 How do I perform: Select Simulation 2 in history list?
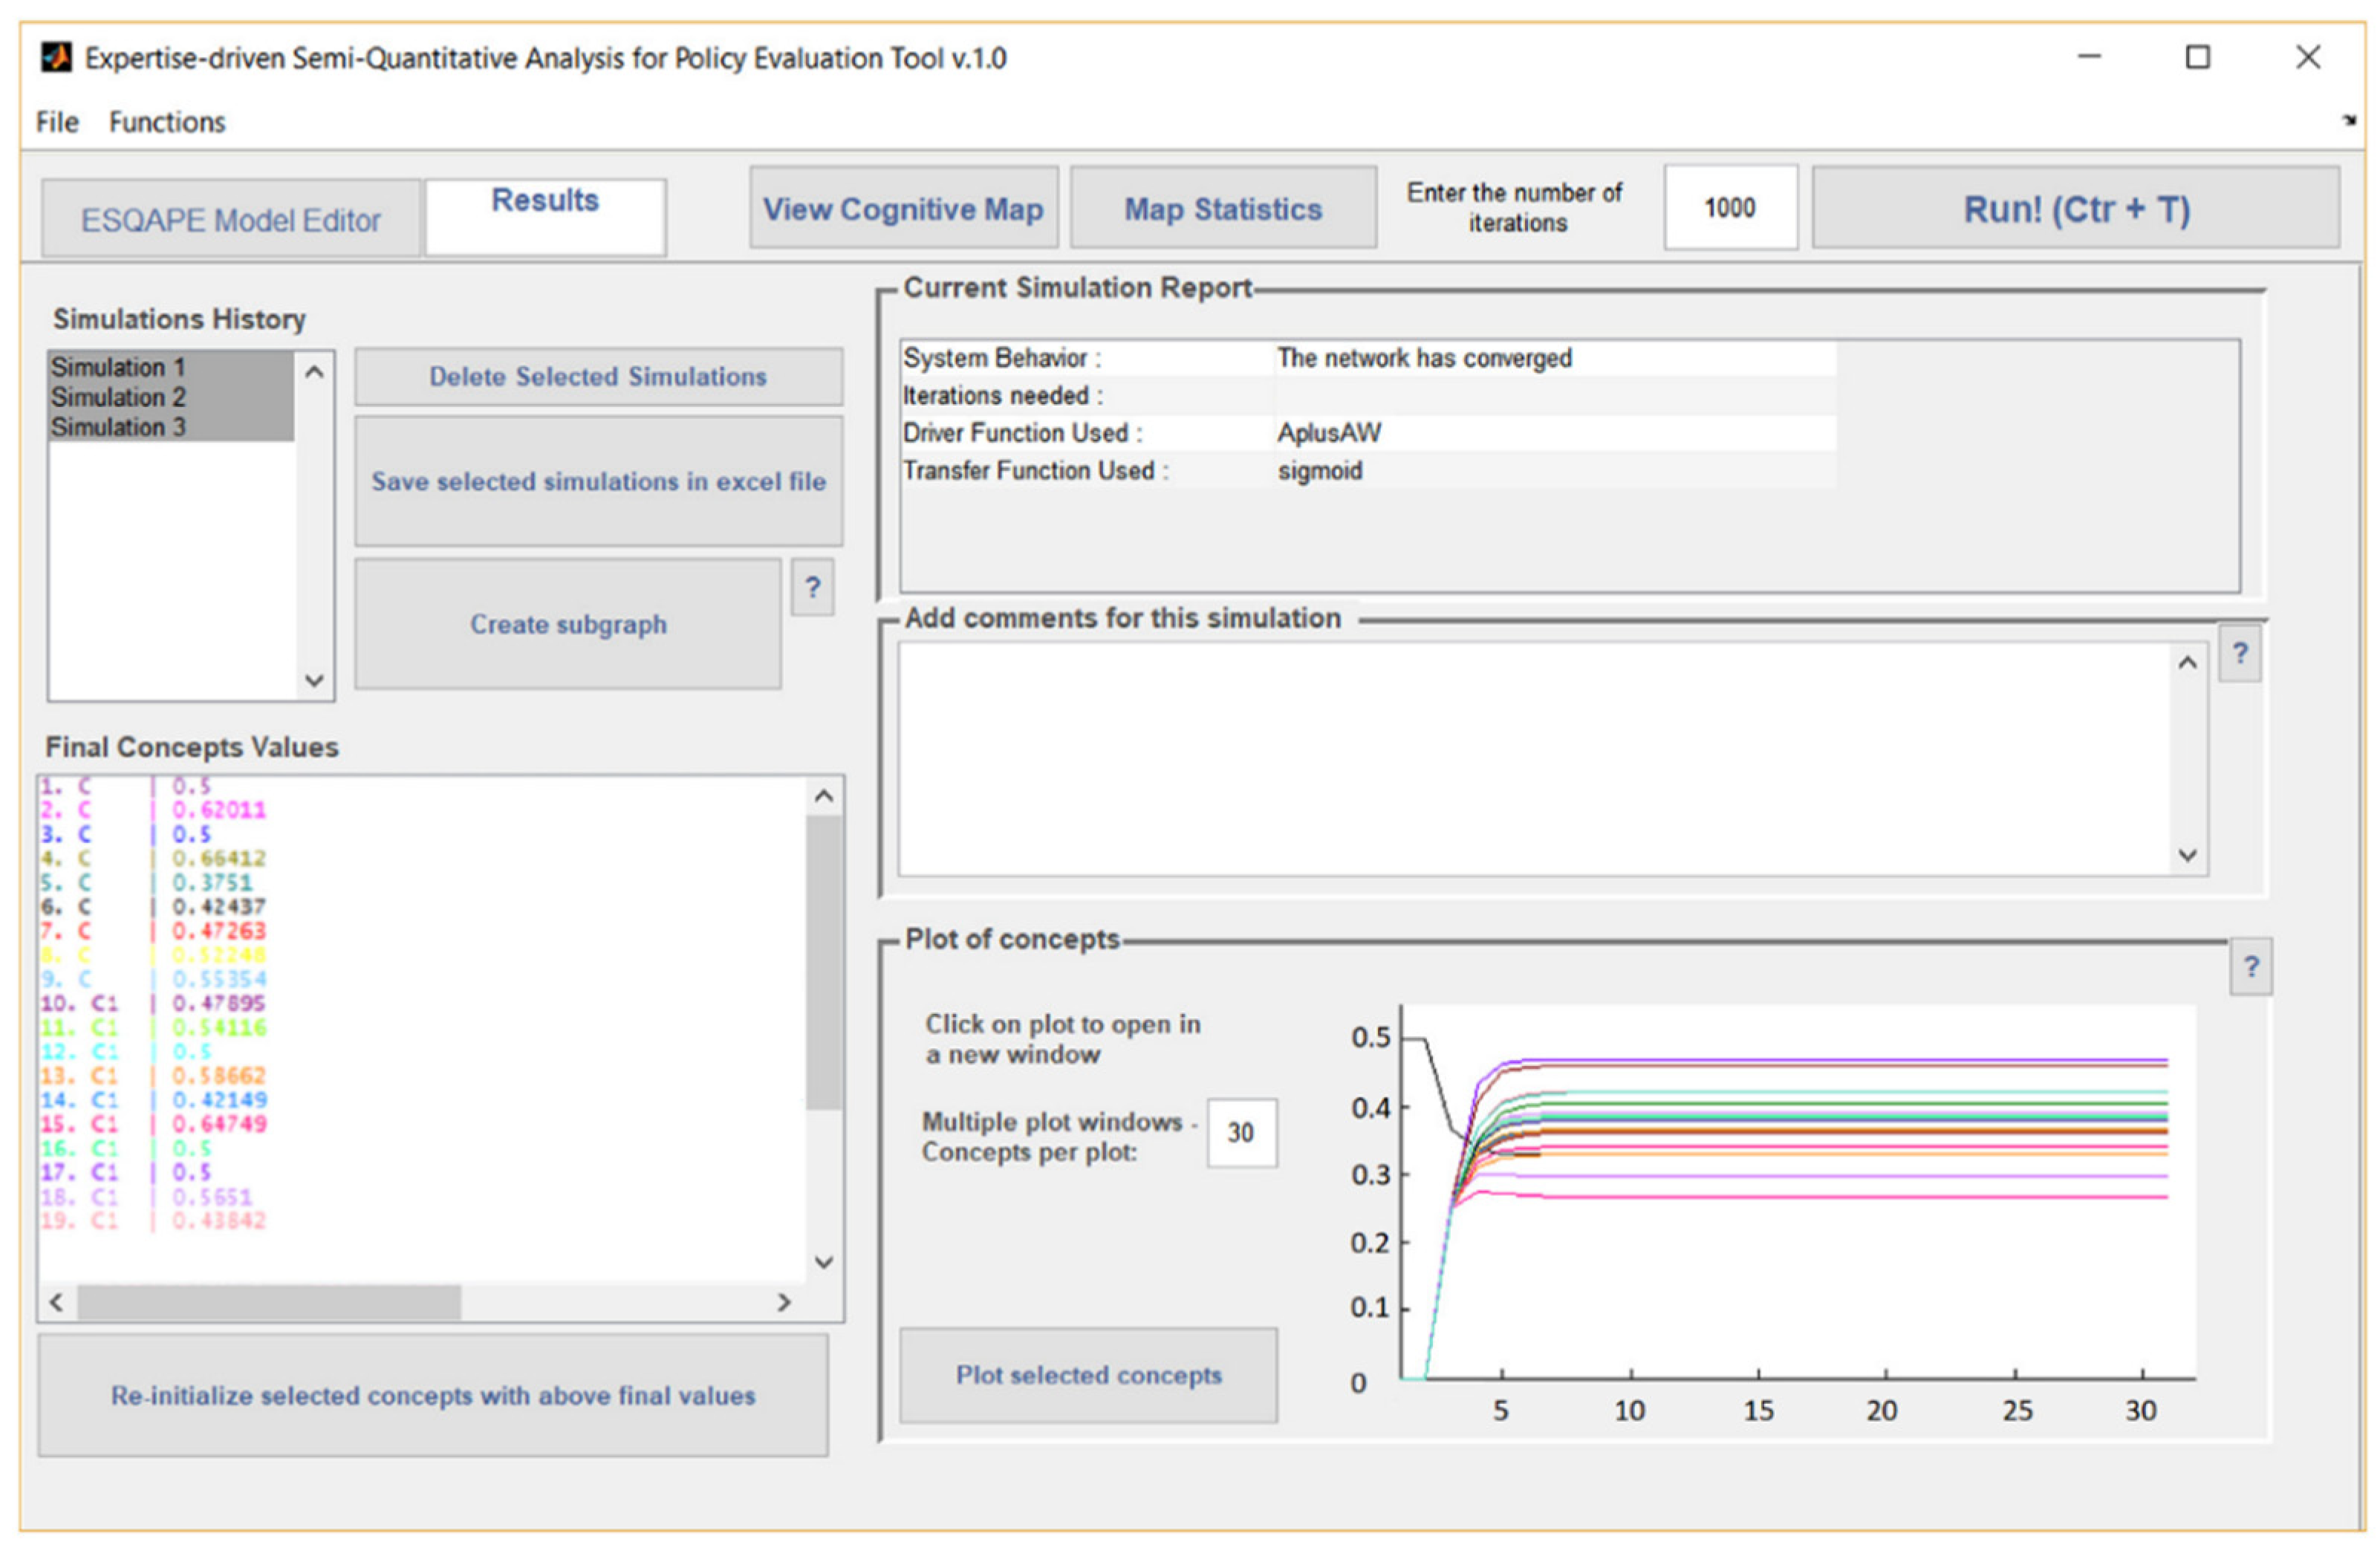[x=118, y=397]
